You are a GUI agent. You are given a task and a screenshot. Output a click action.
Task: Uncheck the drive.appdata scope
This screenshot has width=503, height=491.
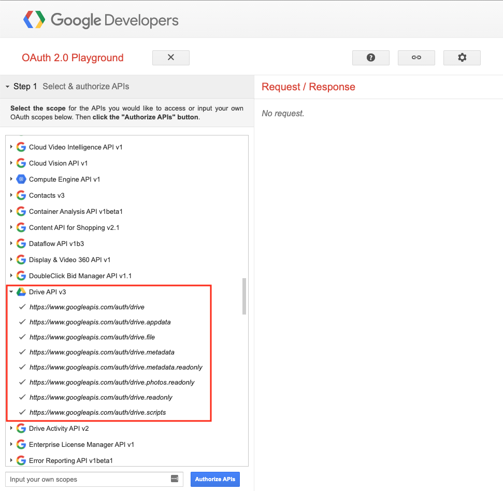[22, 322]
